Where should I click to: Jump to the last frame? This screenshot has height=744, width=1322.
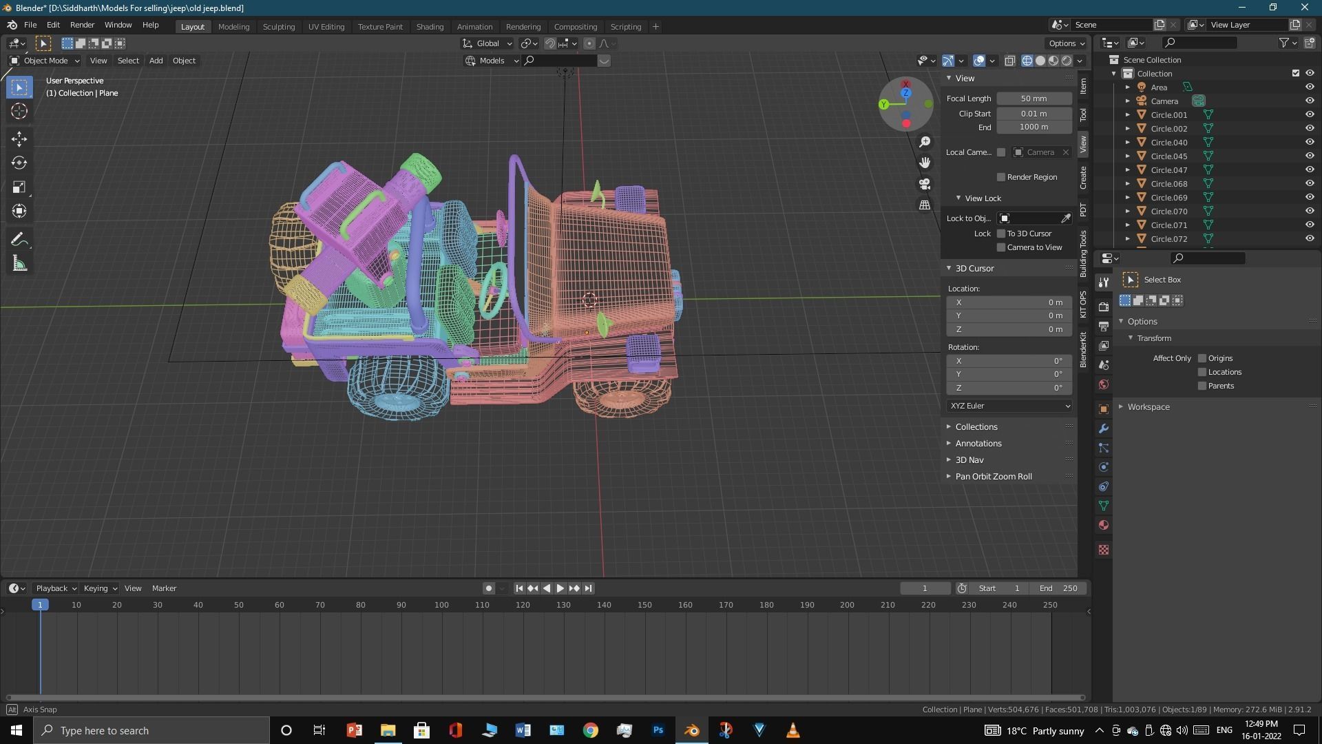(588, 588)
